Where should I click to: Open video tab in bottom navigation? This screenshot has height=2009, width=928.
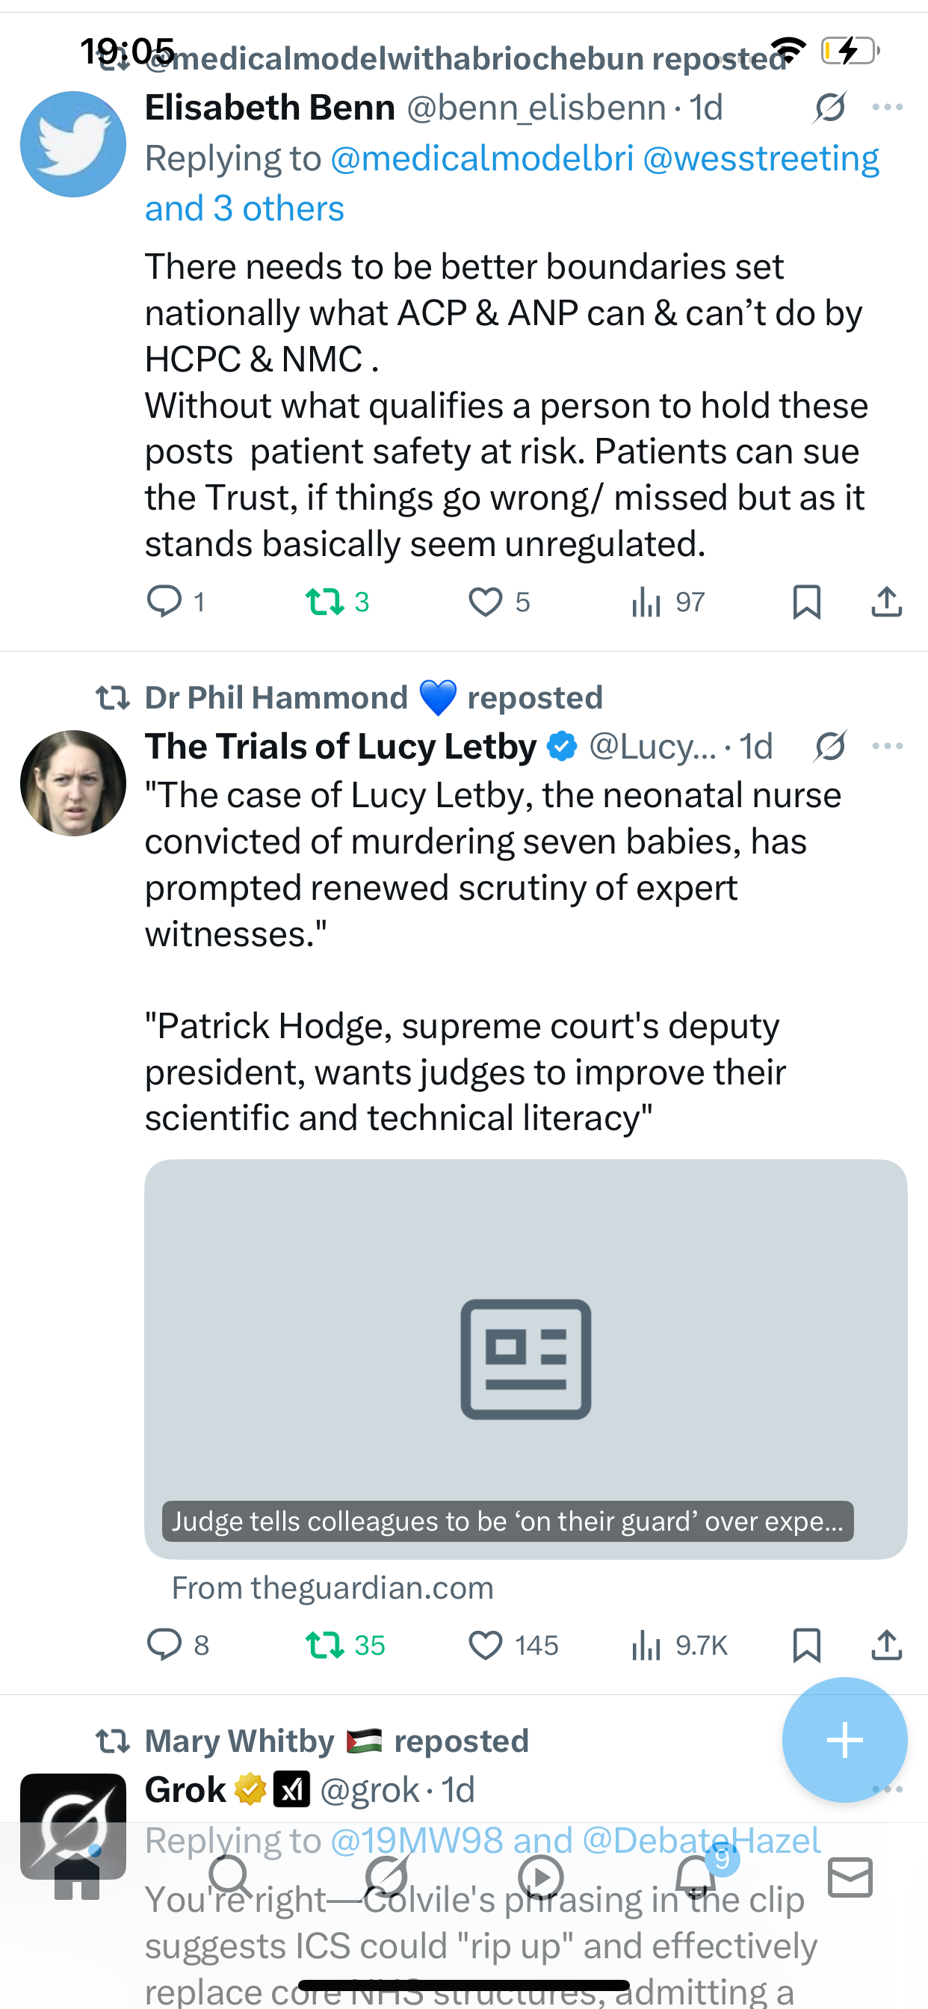click(540, 1877)
